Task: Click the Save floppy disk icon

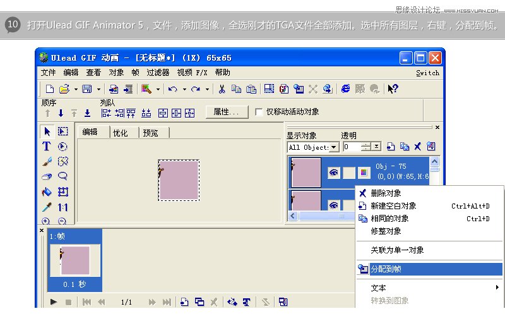Action: [86, 89]
